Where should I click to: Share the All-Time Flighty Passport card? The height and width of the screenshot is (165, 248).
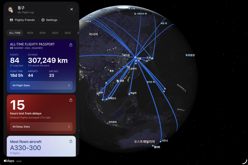[x=71, y=45]
